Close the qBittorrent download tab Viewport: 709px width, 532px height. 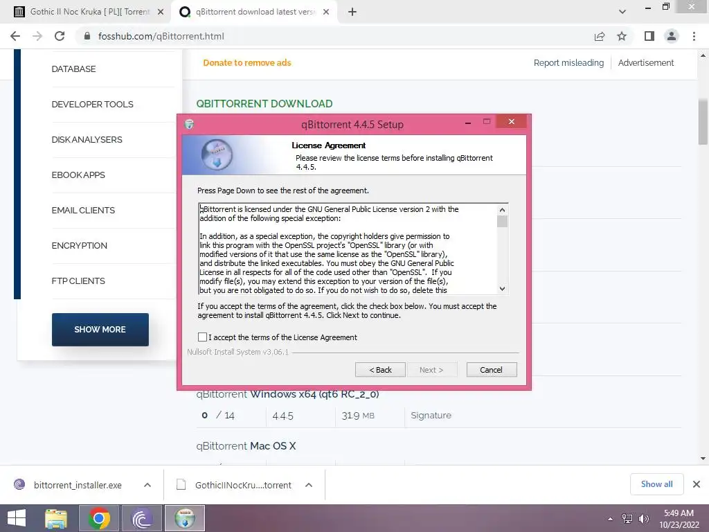tap(326, 12)
